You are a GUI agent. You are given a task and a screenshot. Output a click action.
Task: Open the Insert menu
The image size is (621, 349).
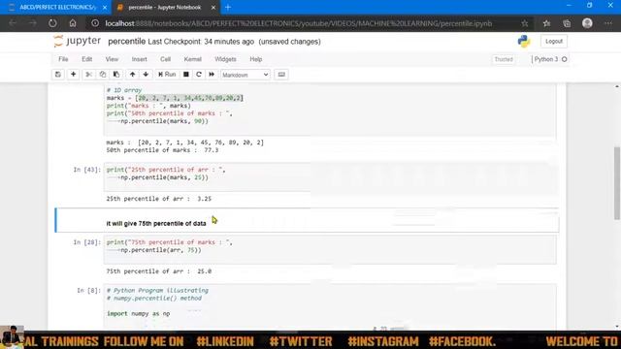pyautogui.click(x=139, y=59)
